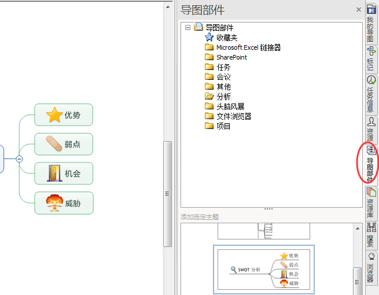Select the 优势 topic text
The image size is (379, 295).
pyautogui.click(x=72, y=115)
